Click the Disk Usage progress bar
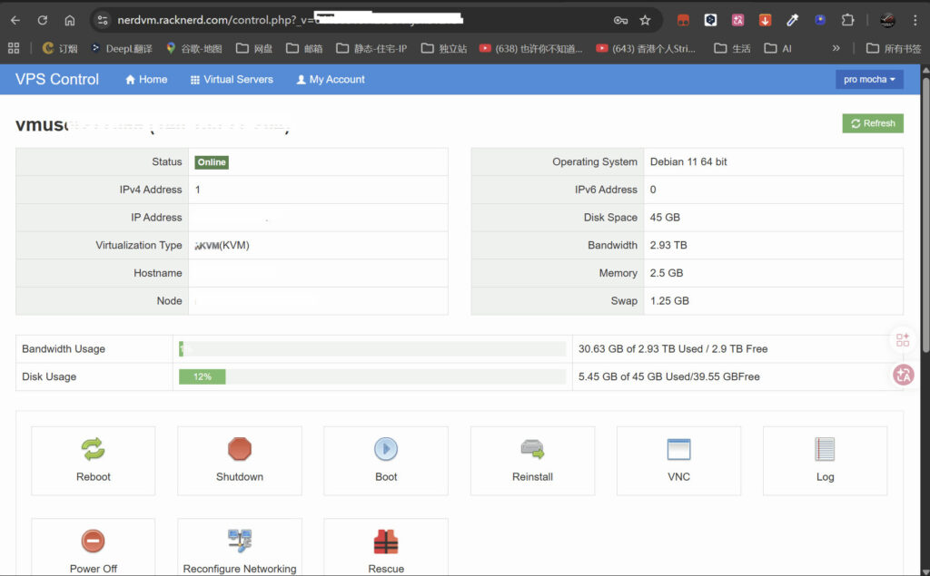This screenshot has height=576, width=930. tap(371, 376)
